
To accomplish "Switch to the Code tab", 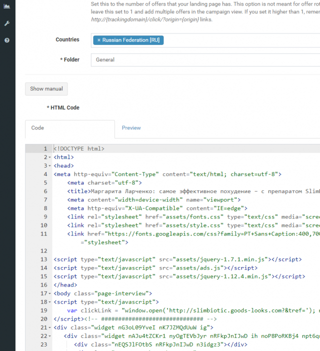I will coord(70,128).
